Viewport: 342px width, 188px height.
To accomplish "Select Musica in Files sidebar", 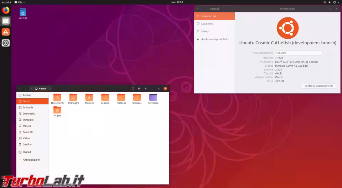I will [x=32, y=126].
